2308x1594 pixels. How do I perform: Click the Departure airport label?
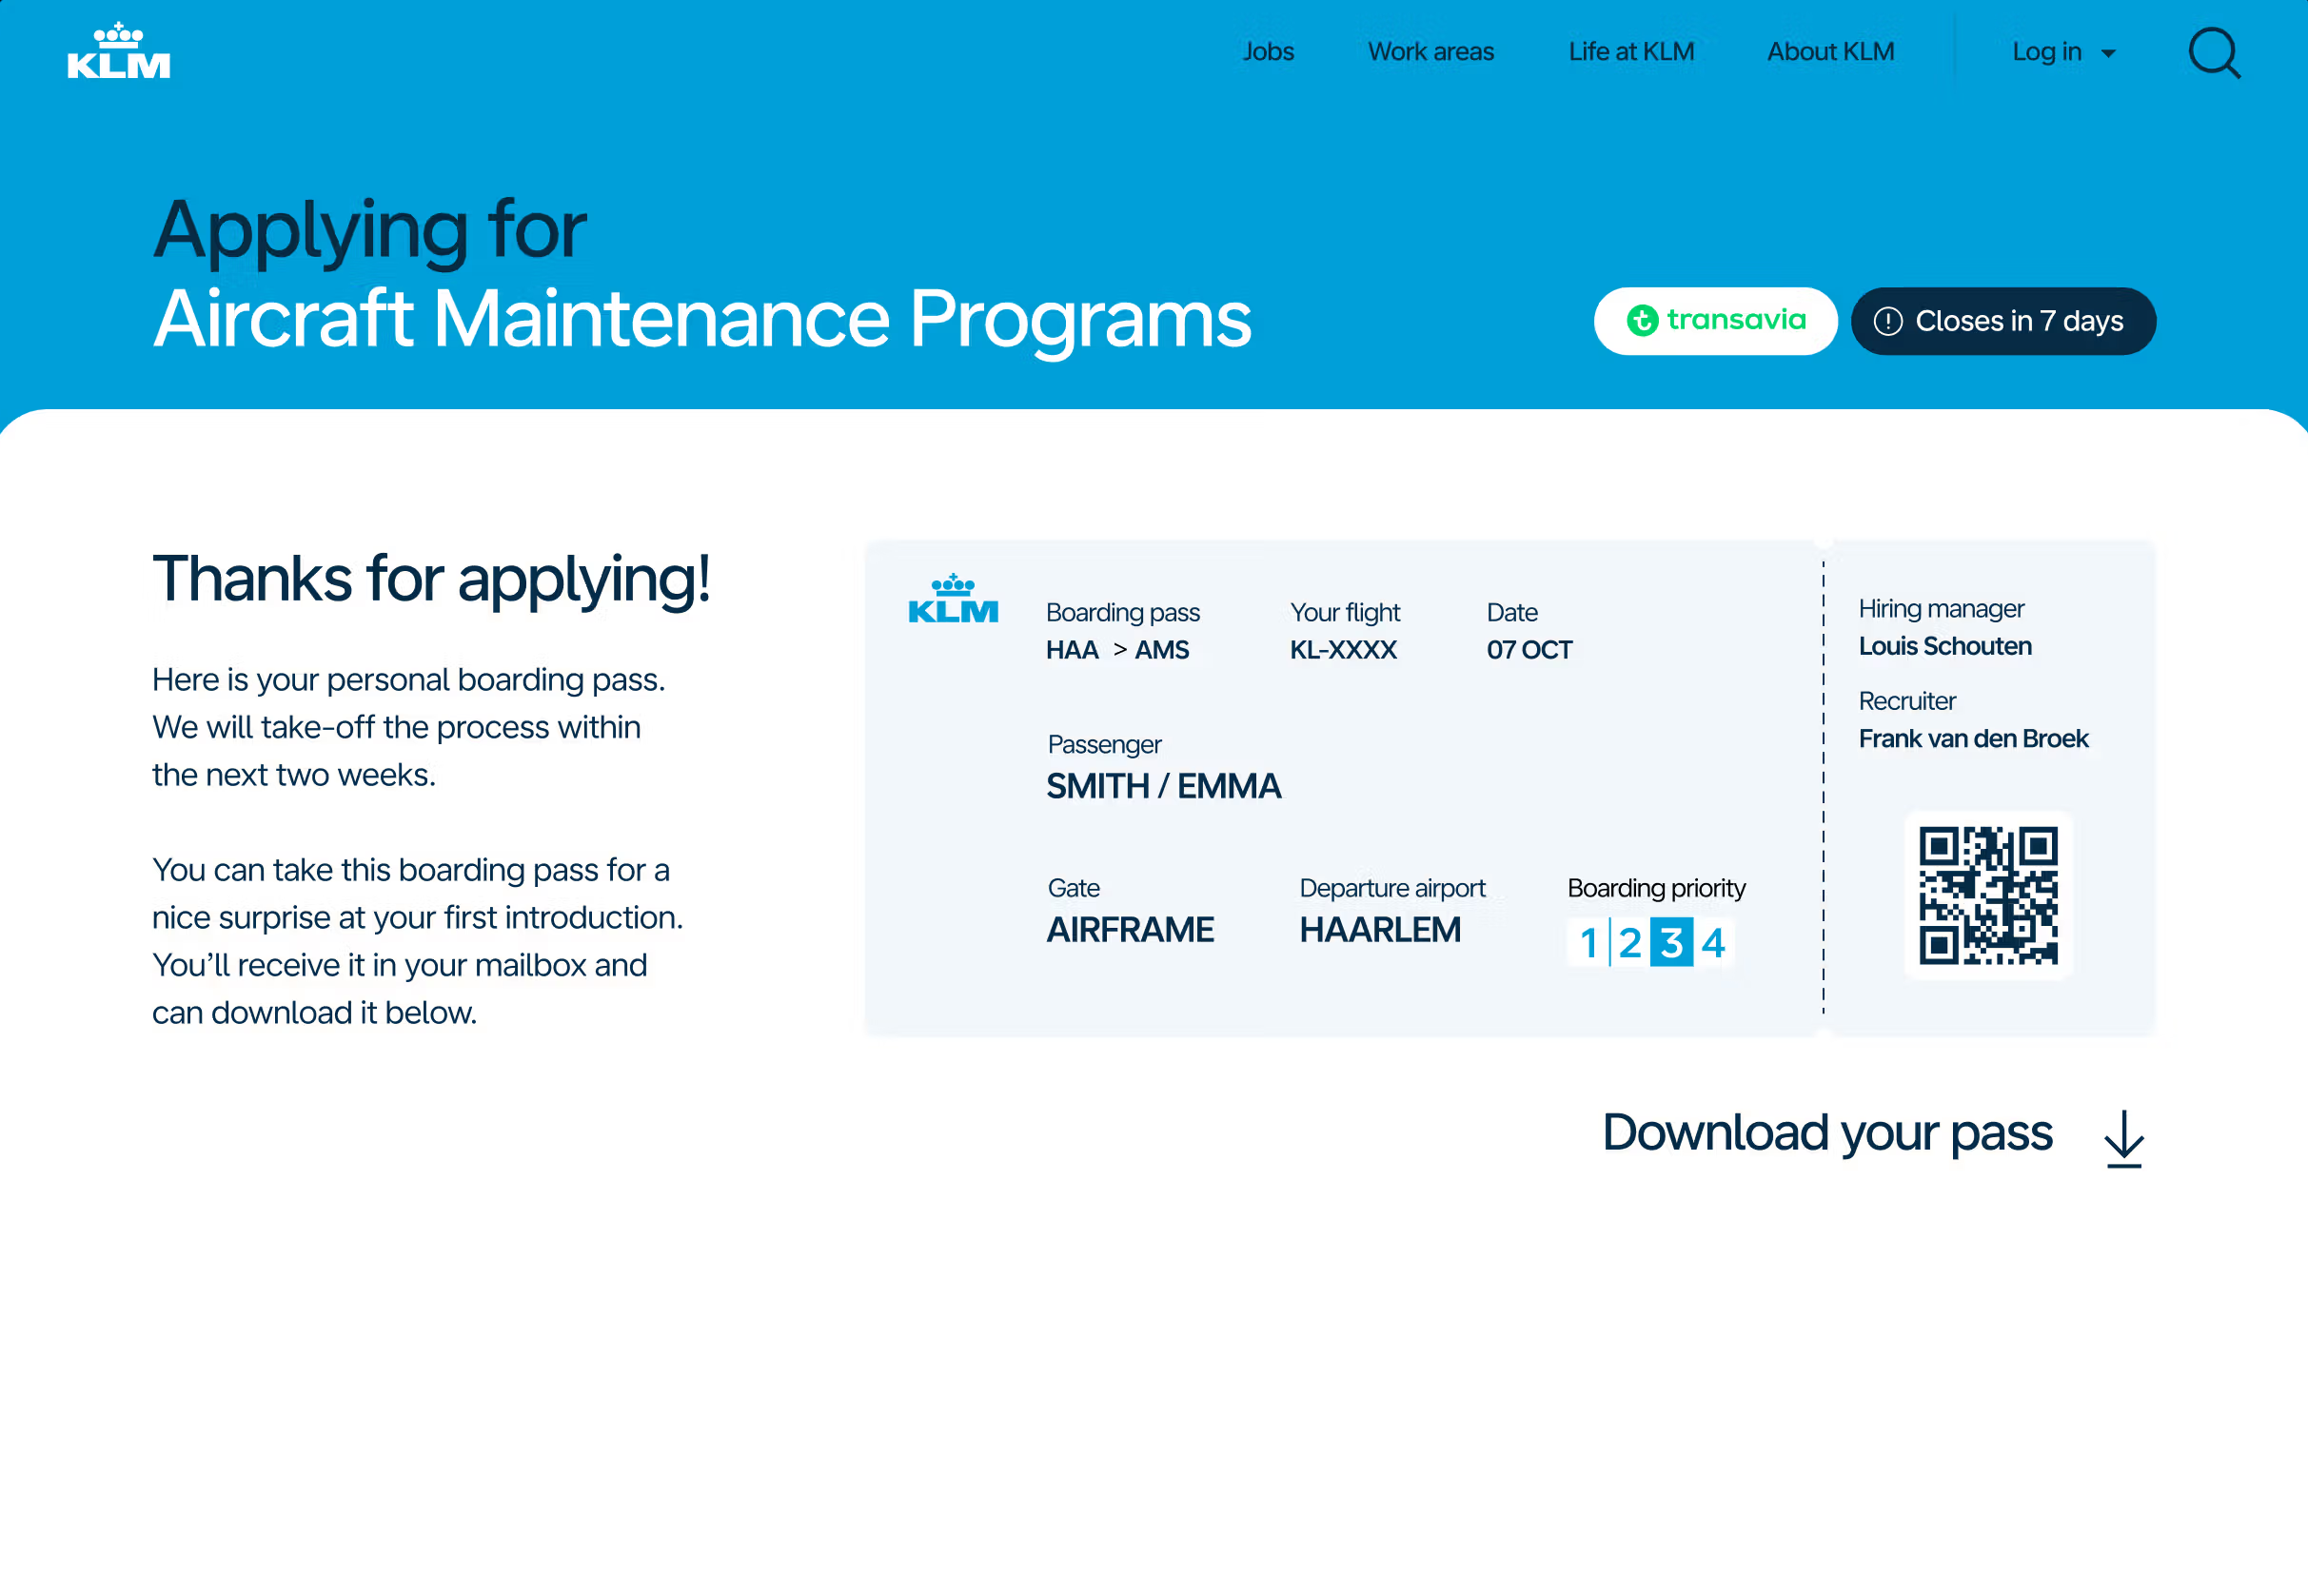point(1392,888)
